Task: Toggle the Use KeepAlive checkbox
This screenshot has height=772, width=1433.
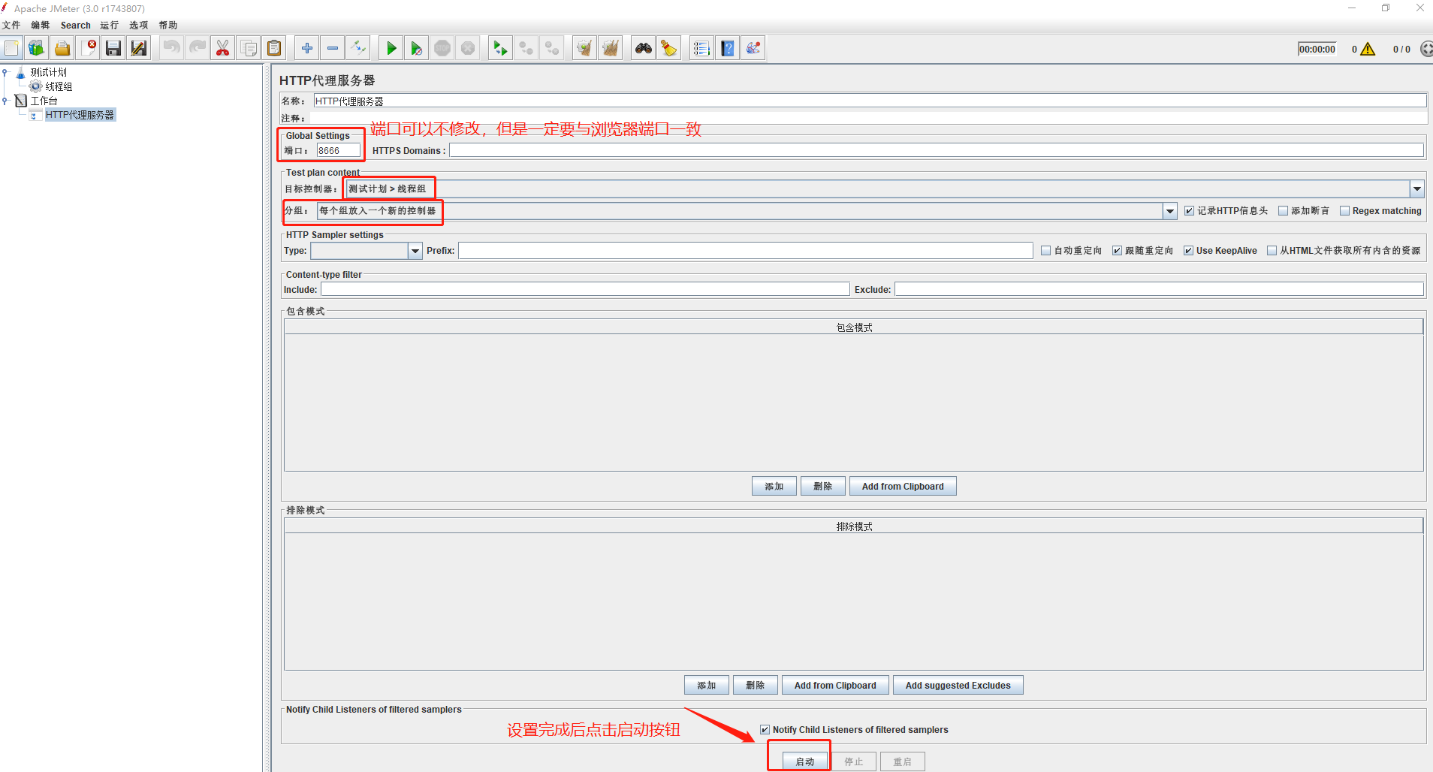Action: point(1188,251)
